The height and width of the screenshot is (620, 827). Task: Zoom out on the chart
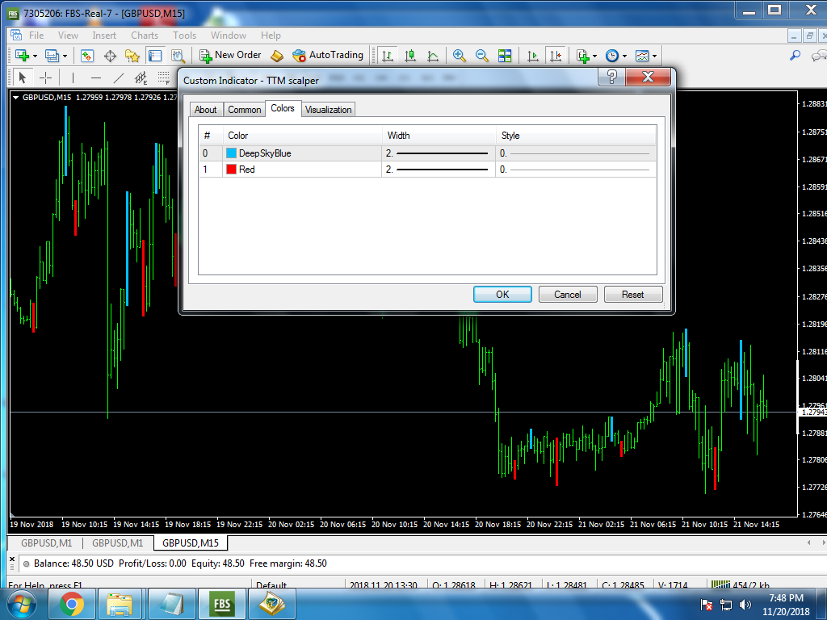coord(481,56)
